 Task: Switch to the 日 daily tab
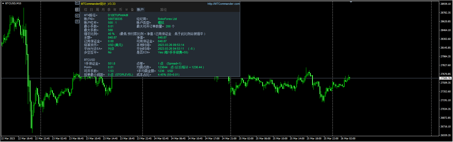(92, 10)
